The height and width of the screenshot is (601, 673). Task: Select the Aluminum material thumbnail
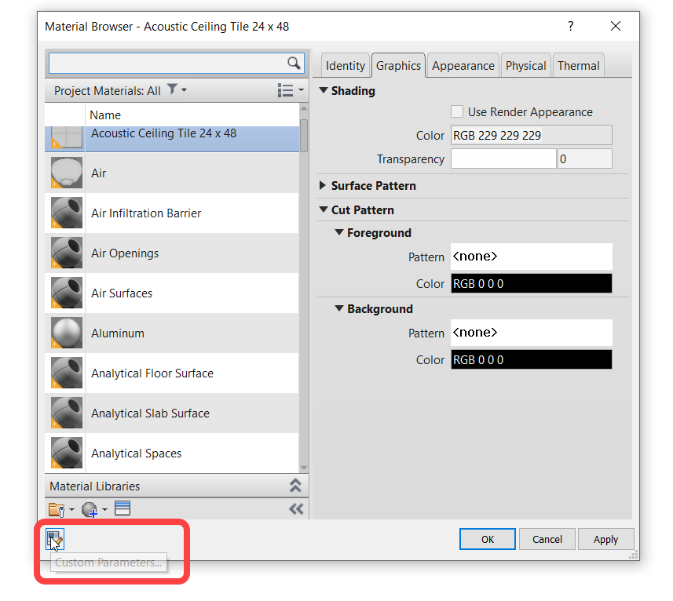[x=67, y=333]
